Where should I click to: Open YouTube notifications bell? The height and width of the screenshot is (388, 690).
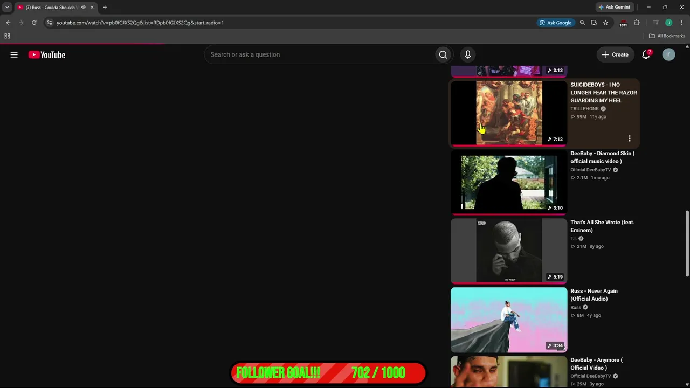646,54
